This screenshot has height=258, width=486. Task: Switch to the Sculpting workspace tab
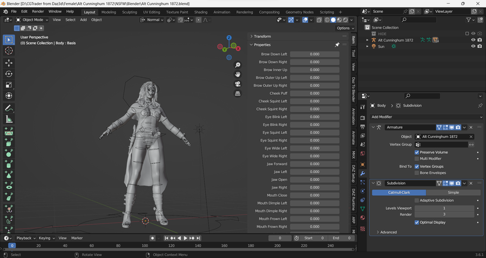point(130,11)
